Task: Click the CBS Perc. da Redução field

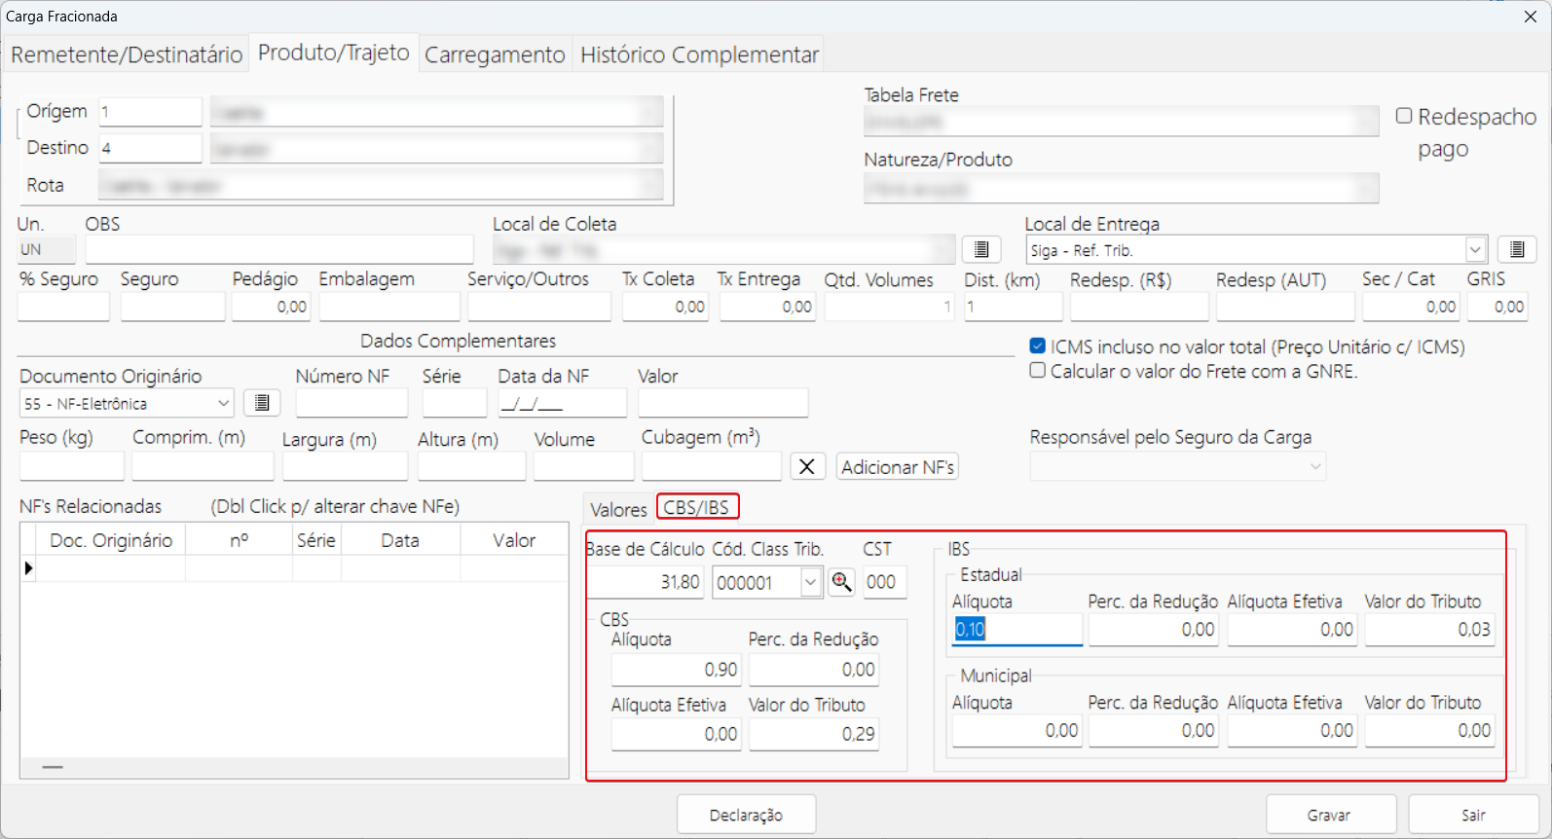Action: [x=814, y=670]
